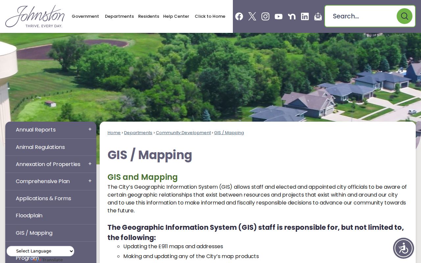Click the green search magnifier button
This screenshot has width=421, height=263.
pos(405,16)
